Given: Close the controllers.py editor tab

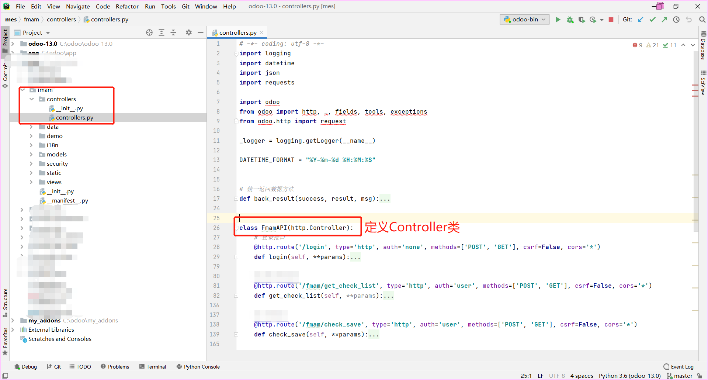Looking at the screenshot, I should tap(261, 32).
